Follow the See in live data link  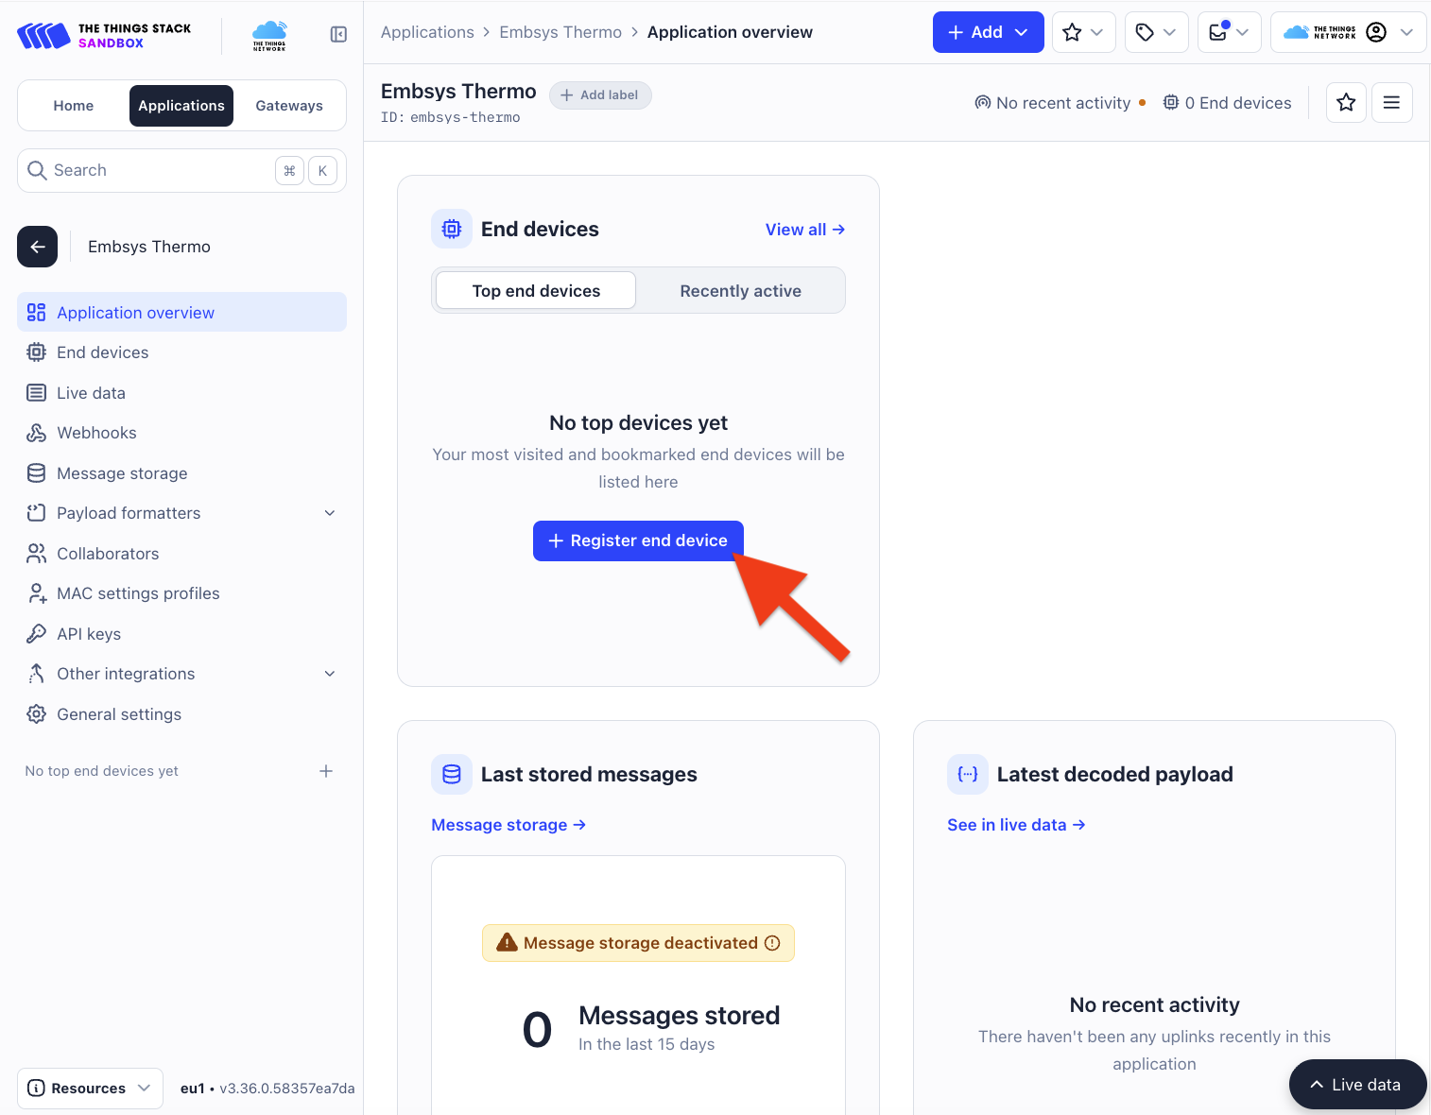coord(1016,825)
